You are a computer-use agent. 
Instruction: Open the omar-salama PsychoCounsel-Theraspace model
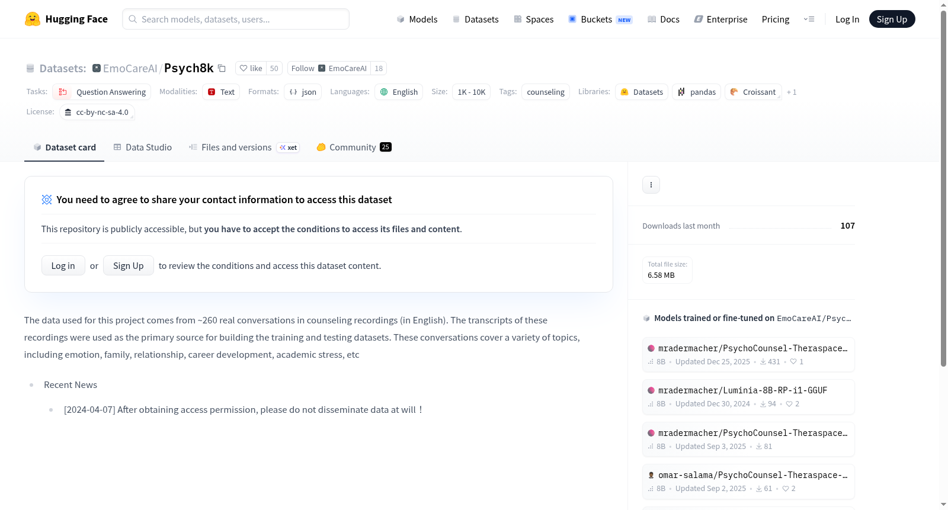click(748, 482)
